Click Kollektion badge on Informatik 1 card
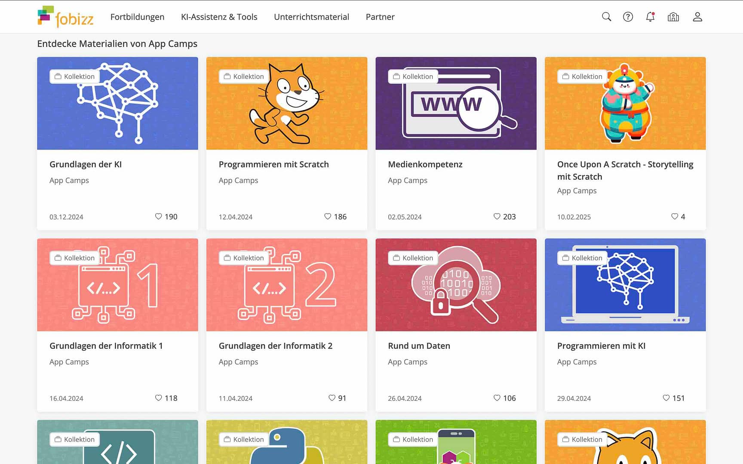This screenshot has width=743, height=464. [74, 258]
